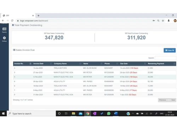Switch to Chrome in taskbar
The height and width of the screenshot is (133, 177).
(87, 113)
